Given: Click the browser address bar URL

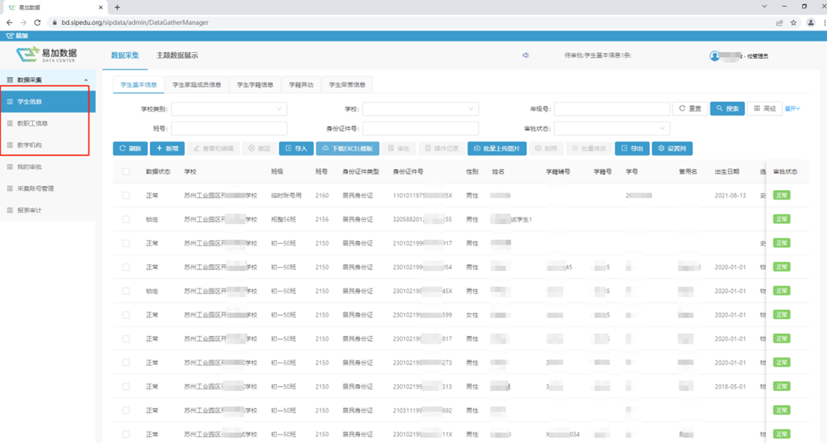Looking at the screenshot, I should pos(135,22).
